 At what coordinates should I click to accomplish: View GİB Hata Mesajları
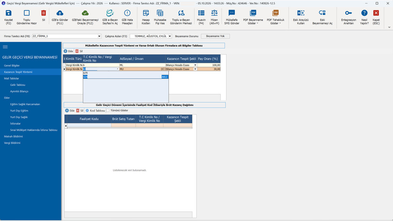point(127,17)
